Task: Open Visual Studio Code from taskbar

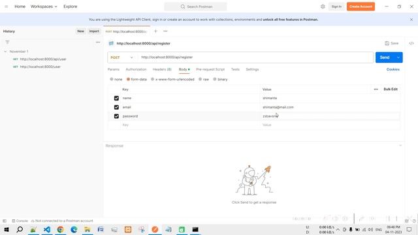Action: [x=47, y=229]
